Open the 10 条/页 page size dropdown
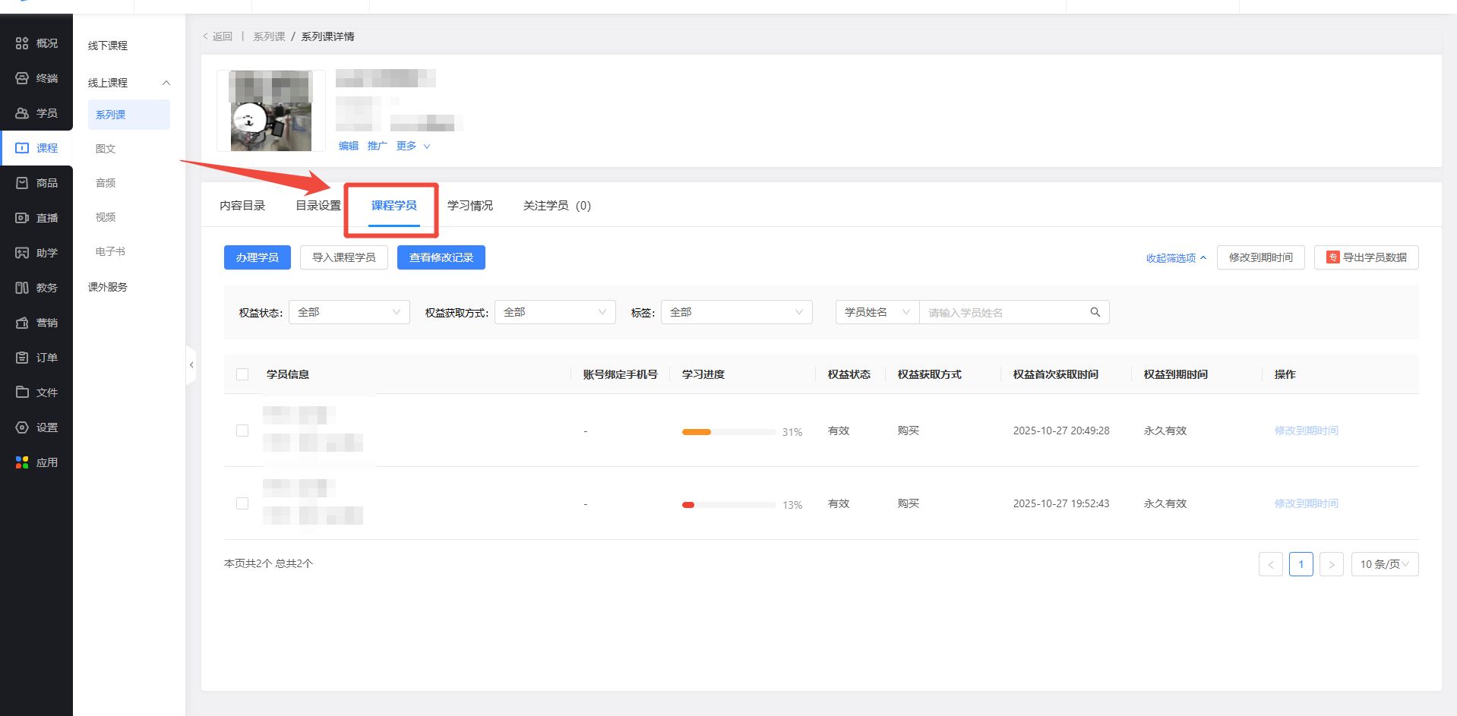The width and height of the screenshot is (1457, 716). (x=1384, y=564)
